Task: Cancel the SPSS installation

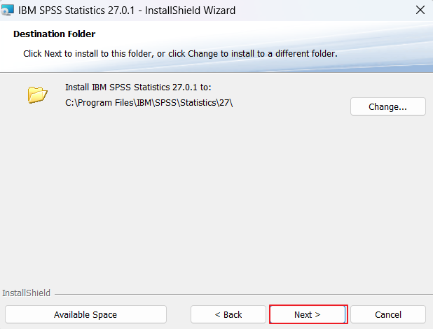Action: [x=387, y=314]
